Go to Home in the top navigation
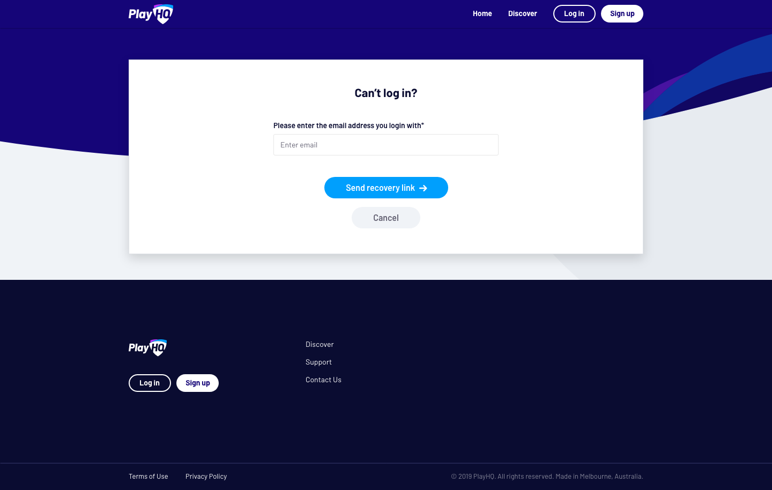Image resolution: width=772 pixels, height=490 pixels. (x=482, y=13)
